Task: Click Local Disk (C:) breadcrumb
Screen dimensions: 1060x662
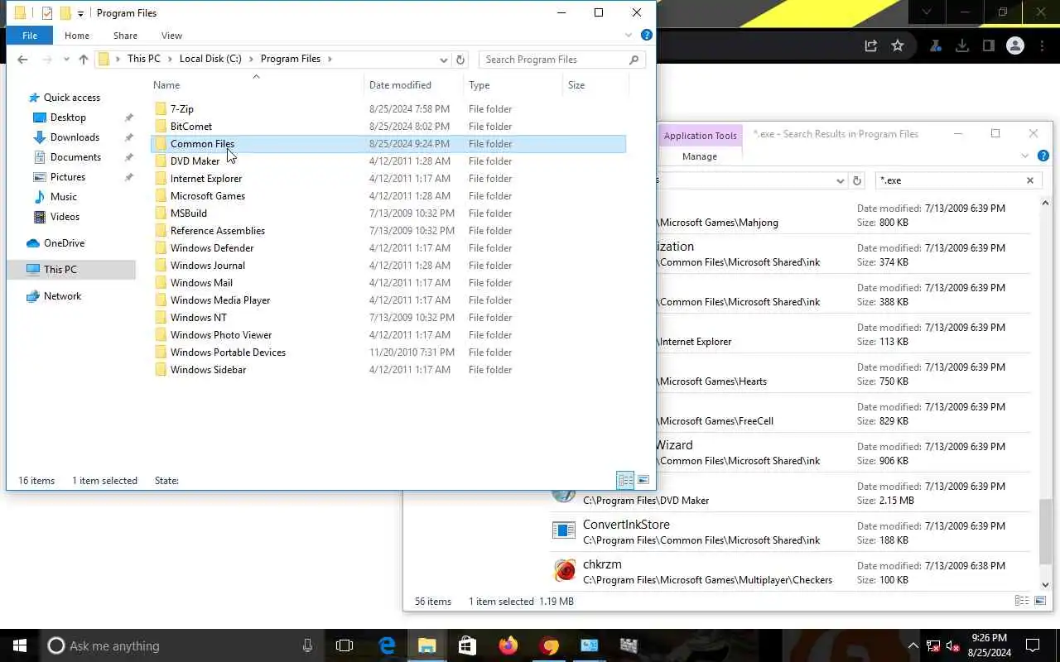Action: [210, 59]
